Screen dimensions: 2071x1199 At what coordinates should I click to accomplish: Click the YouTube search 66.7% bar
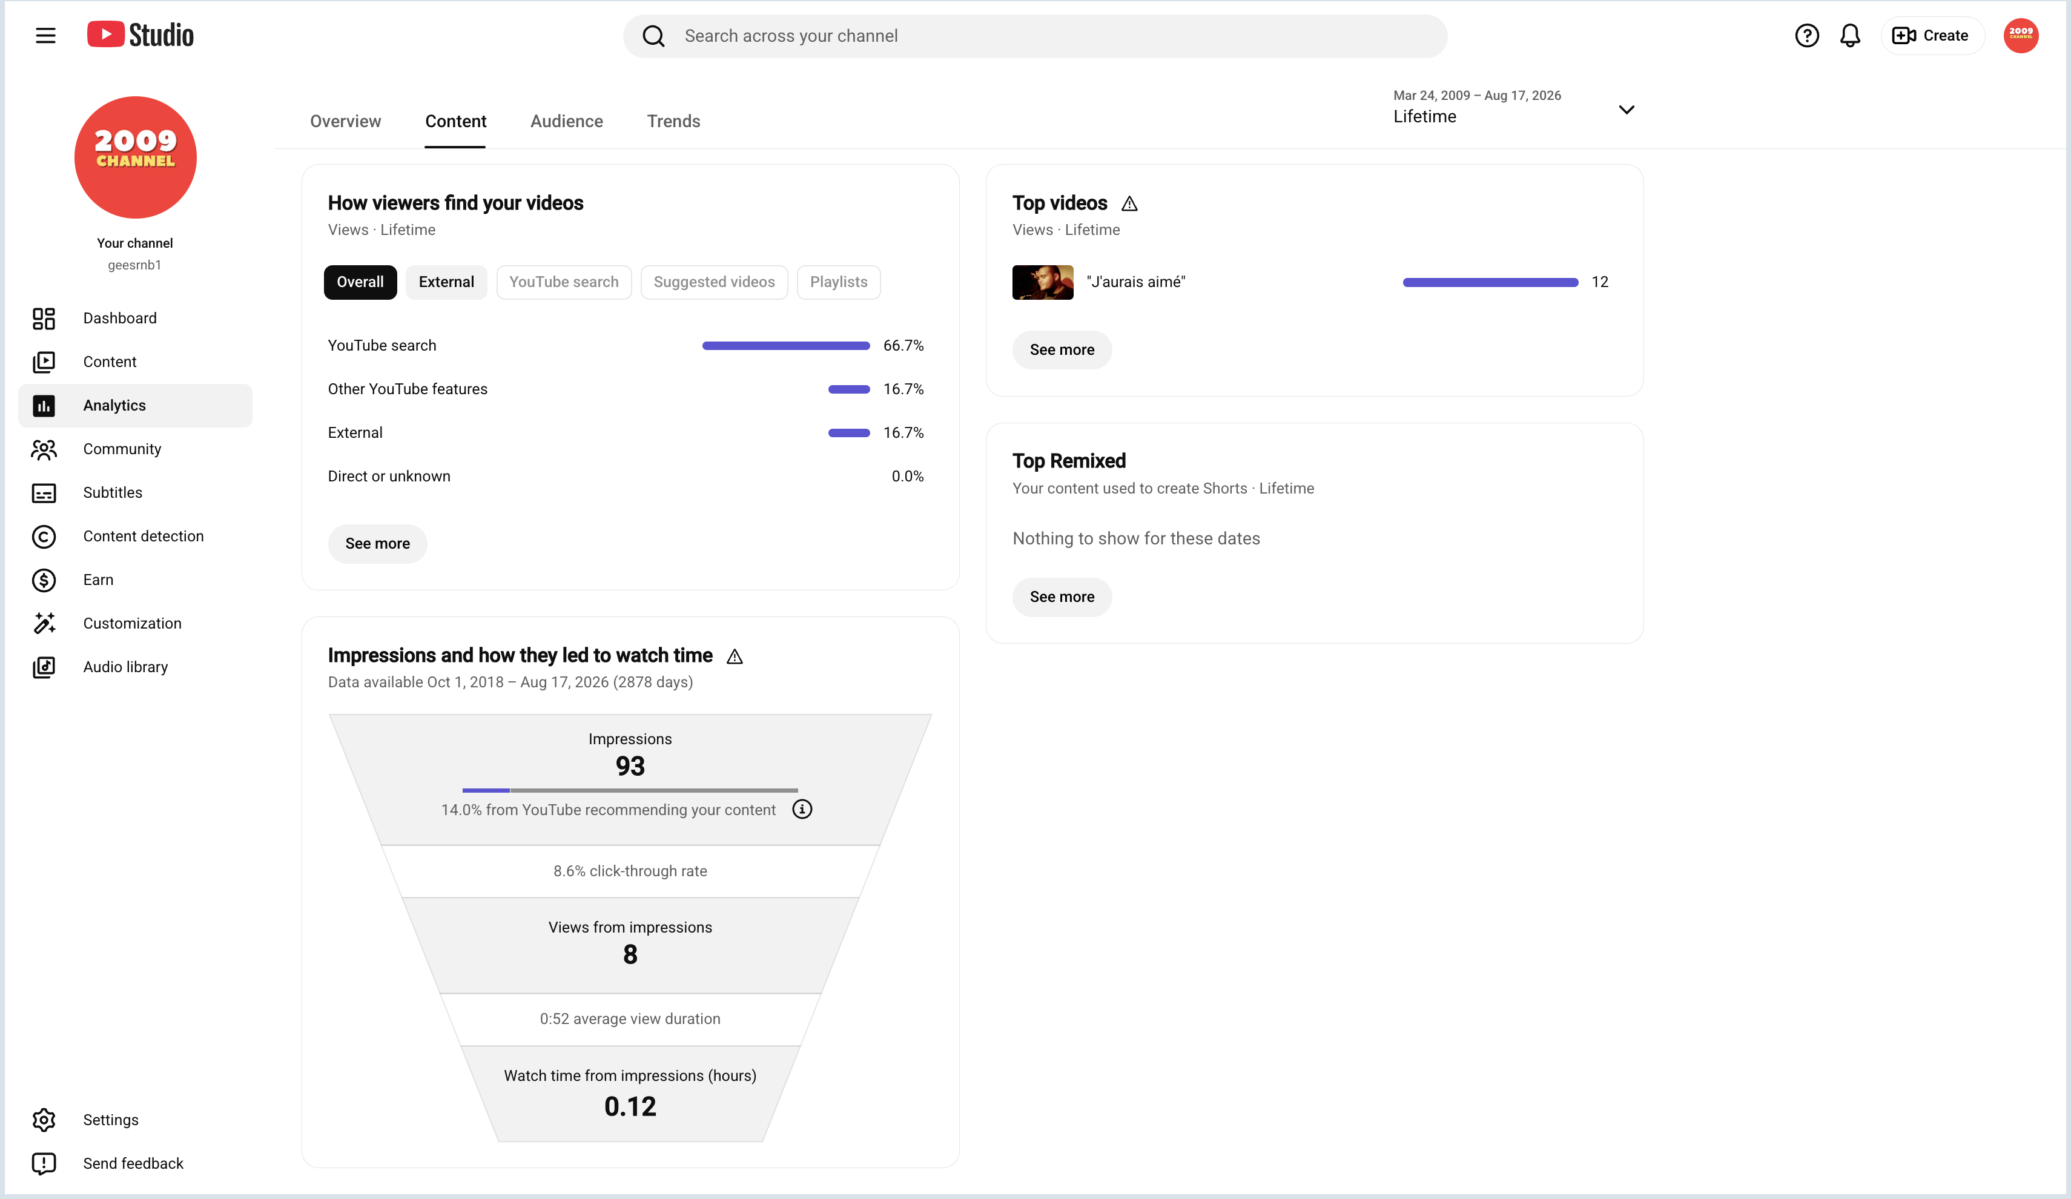coord(785,346)
